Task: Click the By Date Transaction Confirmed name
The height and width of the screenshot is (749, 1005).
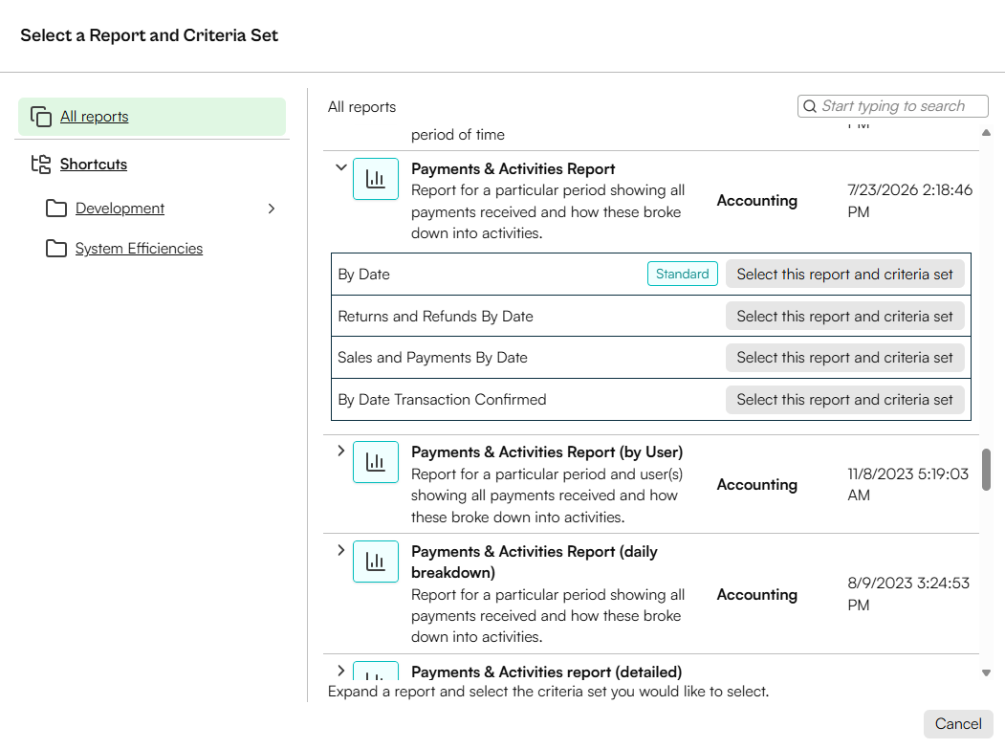Action: click(x=442, y=400)
